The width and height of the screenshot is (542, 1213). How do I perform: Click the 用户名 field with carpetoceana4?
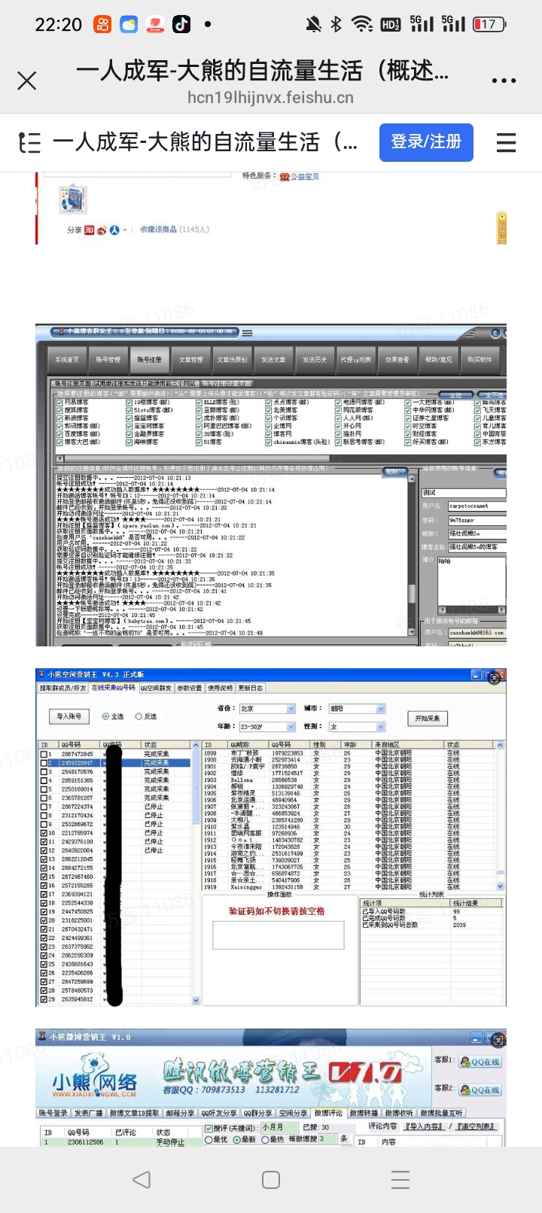tap(477, 506)
